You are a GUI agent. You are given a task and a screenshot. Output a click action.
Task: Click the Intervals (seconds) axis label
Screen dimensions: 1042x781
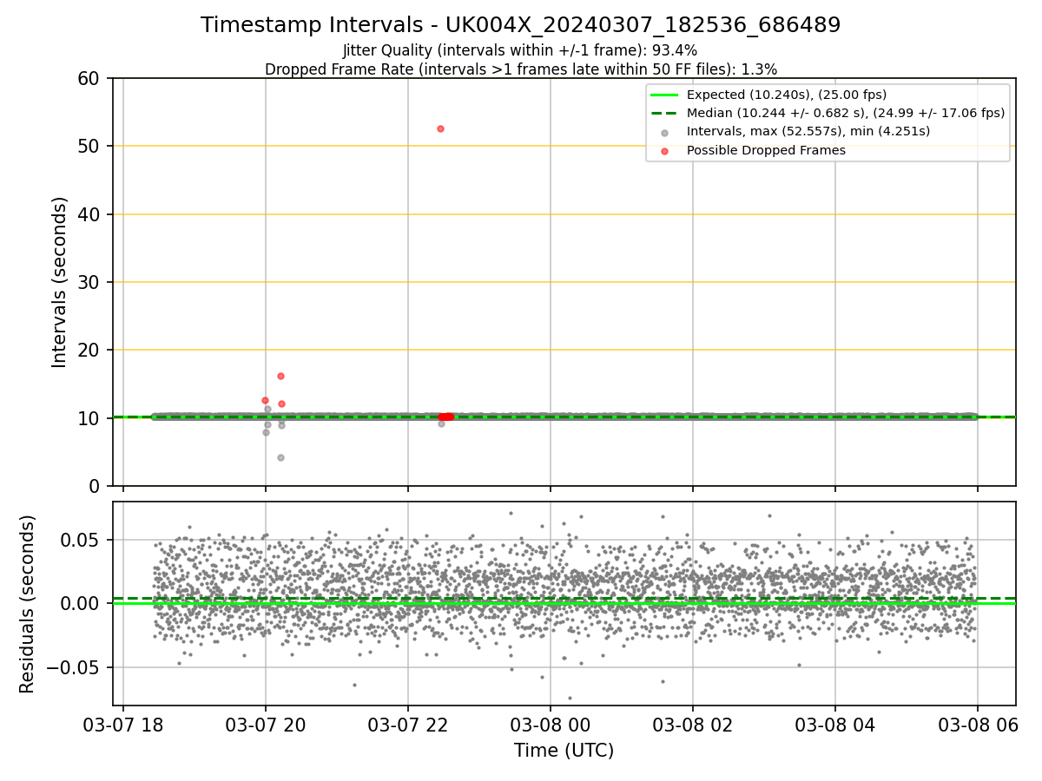[x=59, y=282]
